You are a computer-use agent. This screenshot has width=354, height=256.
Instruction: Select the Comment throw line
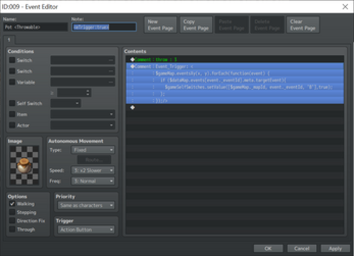(235, 60)
